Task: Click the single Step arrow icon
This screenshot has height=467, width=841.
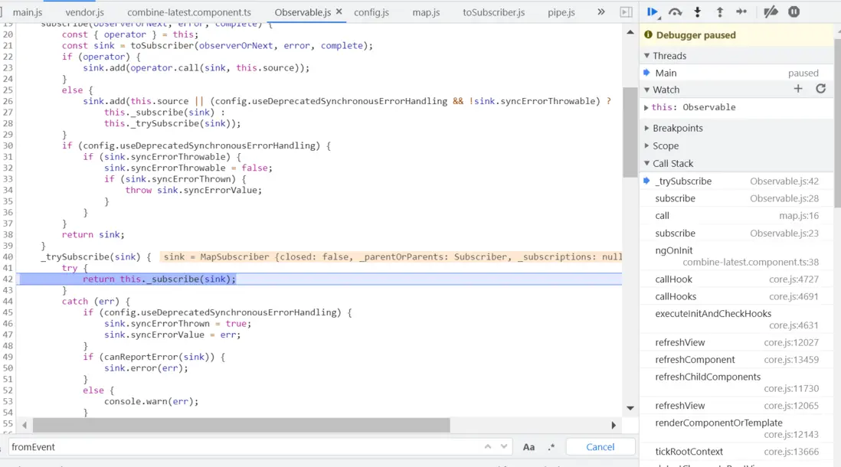Action: [741, 11]
